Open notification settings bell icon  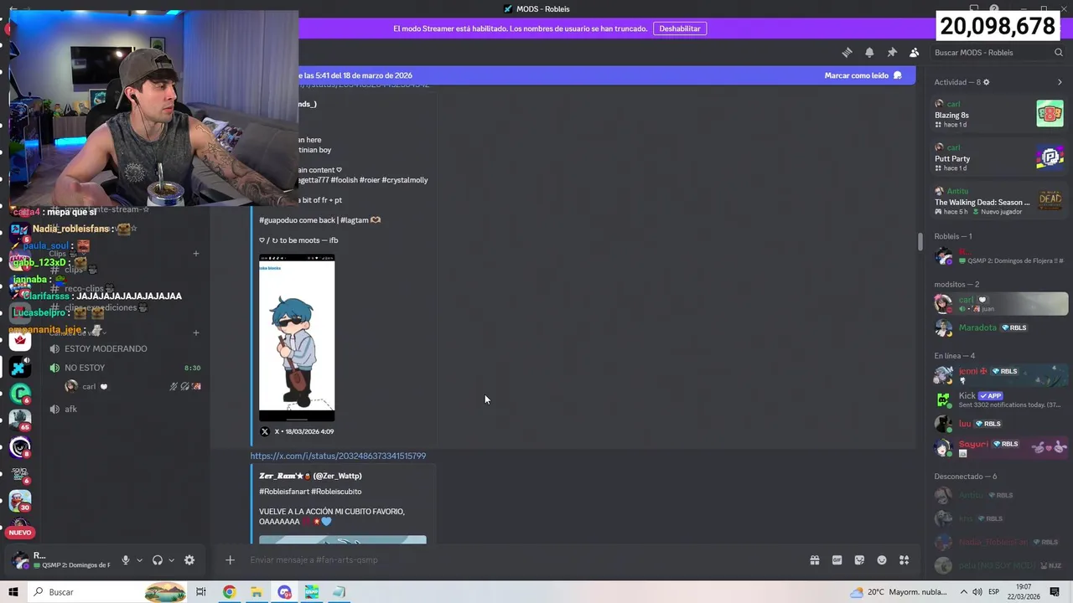[x=869, y=52]
